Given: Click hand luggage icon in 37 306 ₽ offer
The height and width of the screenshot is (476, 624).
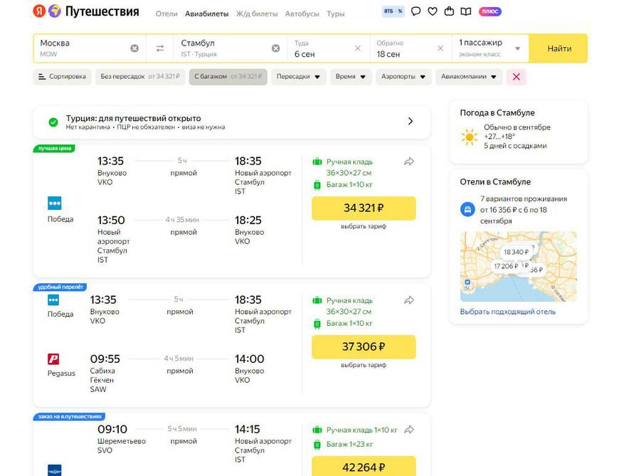Looking at the screenshot, I should pos(317,300).
